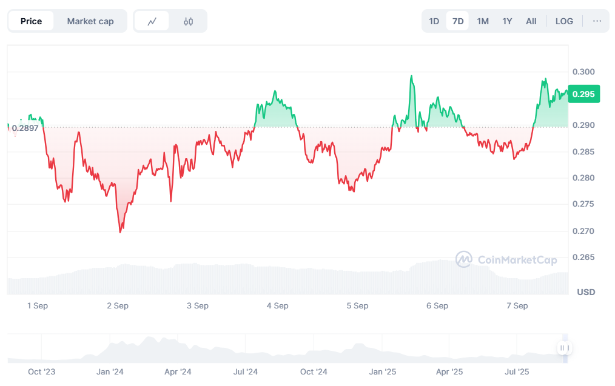Select the 1D timeframe
This screenshot has height=386, width=615.
434,21
